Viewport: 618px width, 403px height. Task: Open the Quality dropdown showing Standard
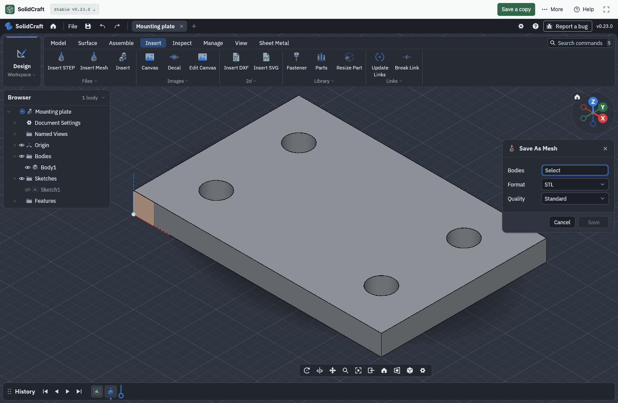coord(575,198)
